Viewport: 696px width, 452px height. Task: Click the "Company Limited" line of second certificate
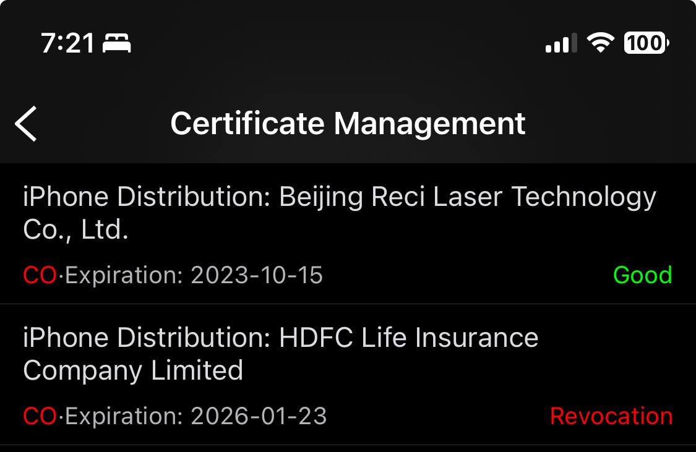(133, 371)
